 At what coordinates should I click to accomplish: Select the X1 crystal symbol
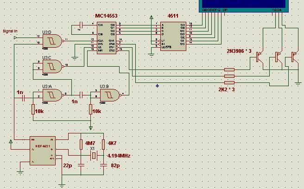coord(94,156)
